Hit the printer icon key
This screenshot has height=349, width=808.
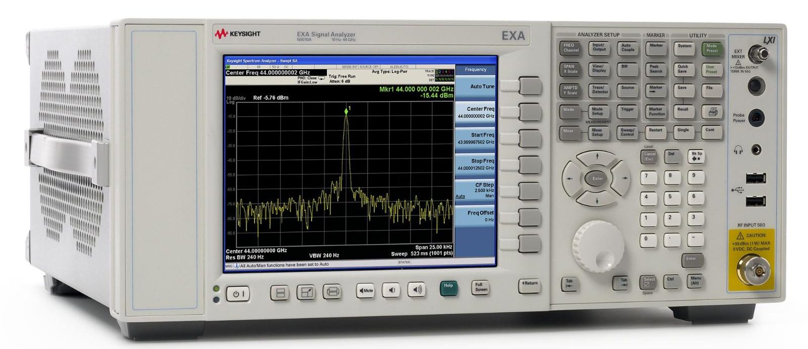[712, 111]
